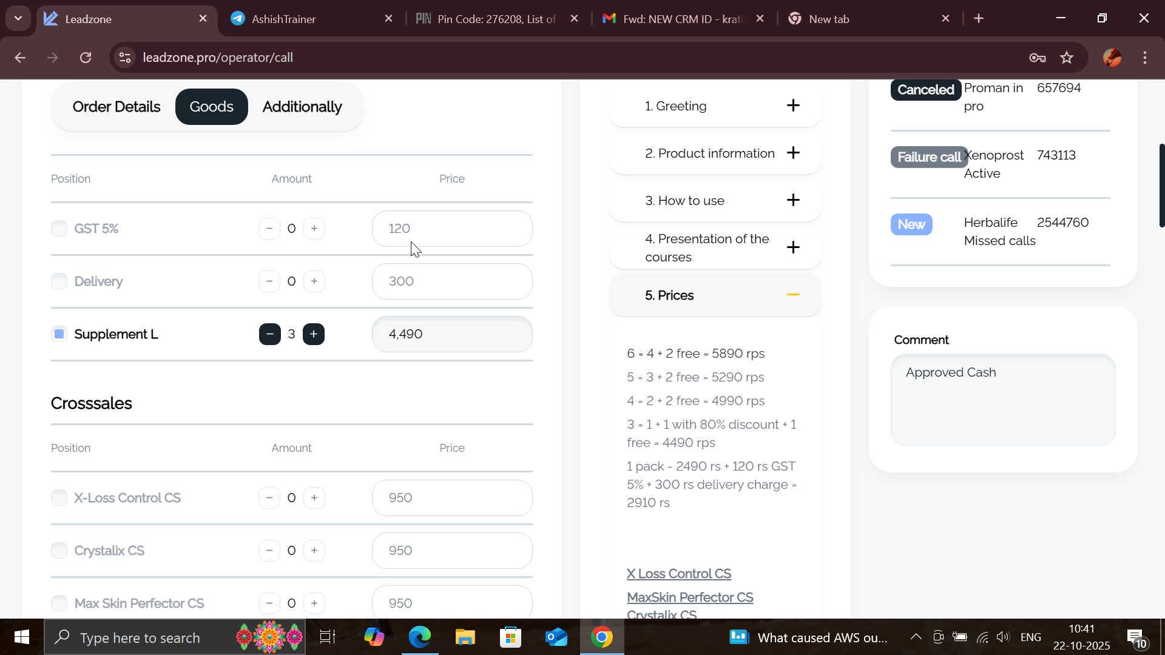The width and height of the screenshot is (1165, 655).
Task: Open password key icon in address bar
Action: [x=1037, y=58]
